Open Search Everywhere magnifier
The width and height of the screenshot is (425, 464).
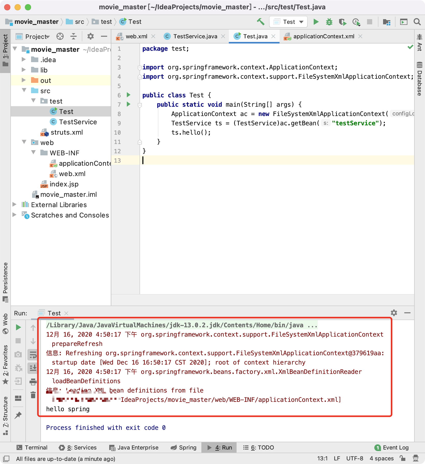pyautogui.click(x=417, y=22)
